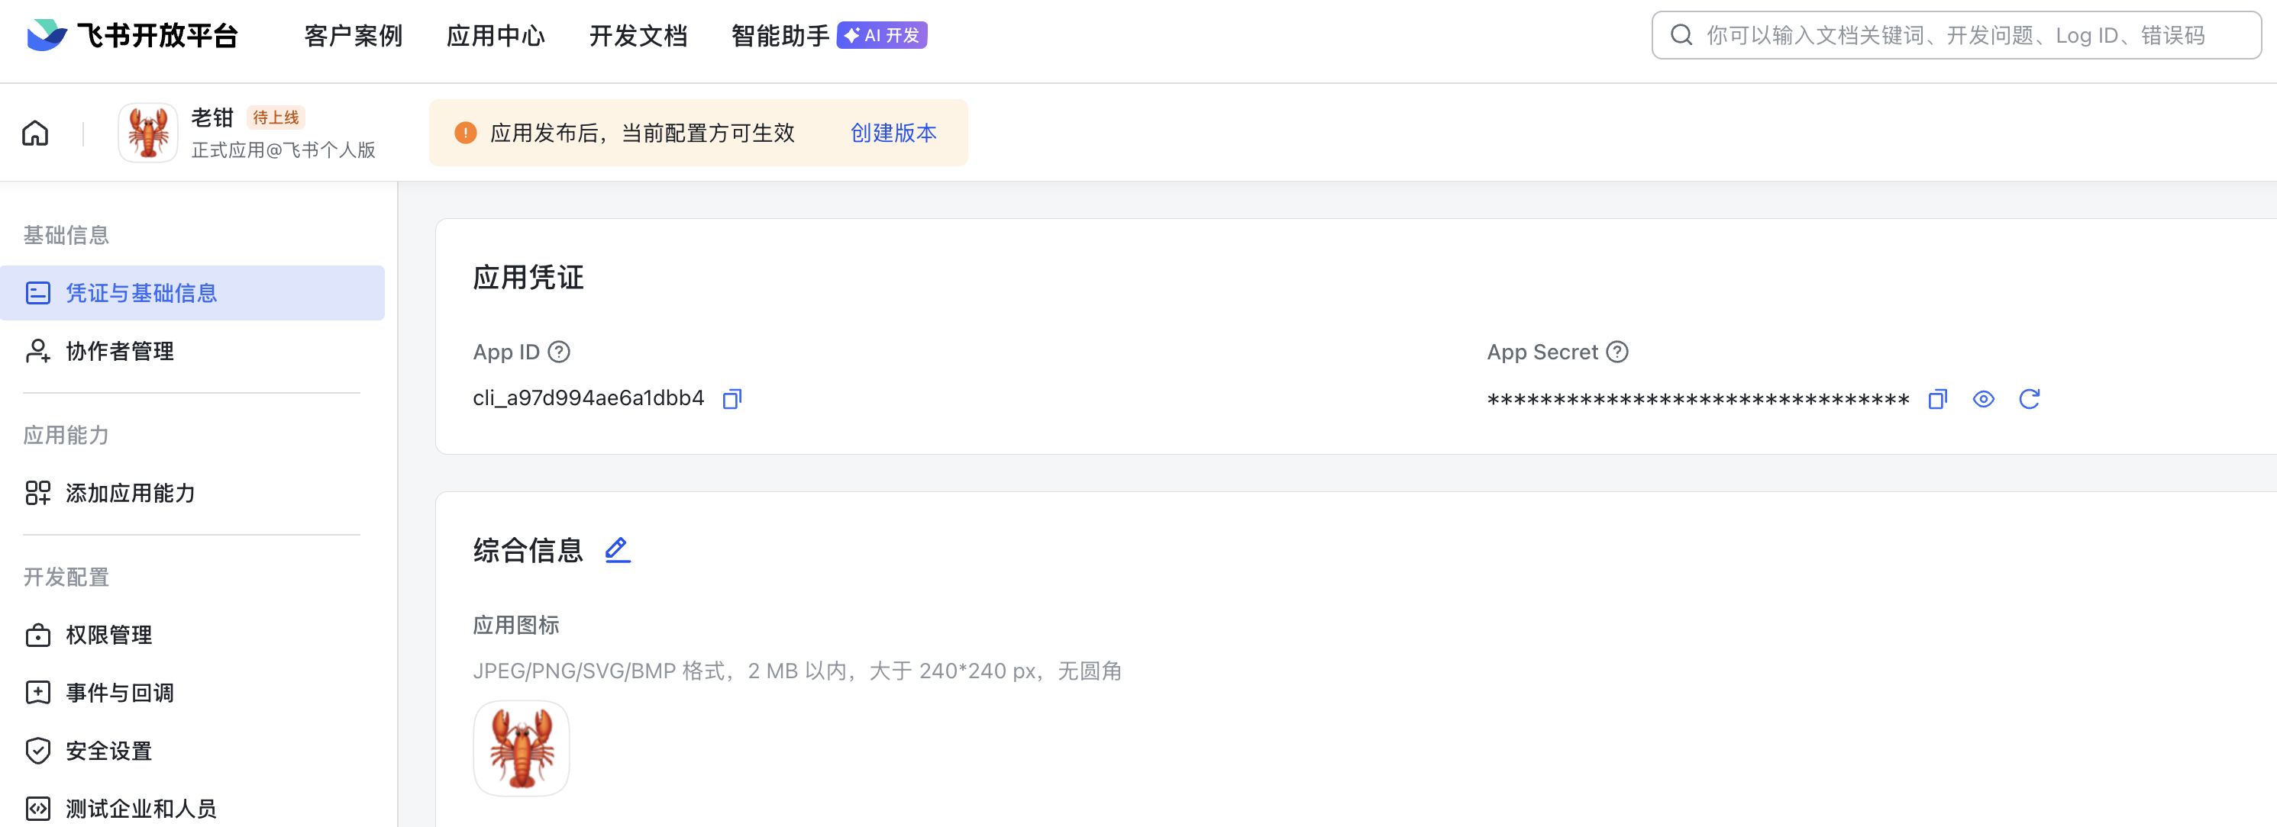Click the 应用图标 lobster thumbnail
The width and height of the screenshot is (2277, 827).
[522, 749]
